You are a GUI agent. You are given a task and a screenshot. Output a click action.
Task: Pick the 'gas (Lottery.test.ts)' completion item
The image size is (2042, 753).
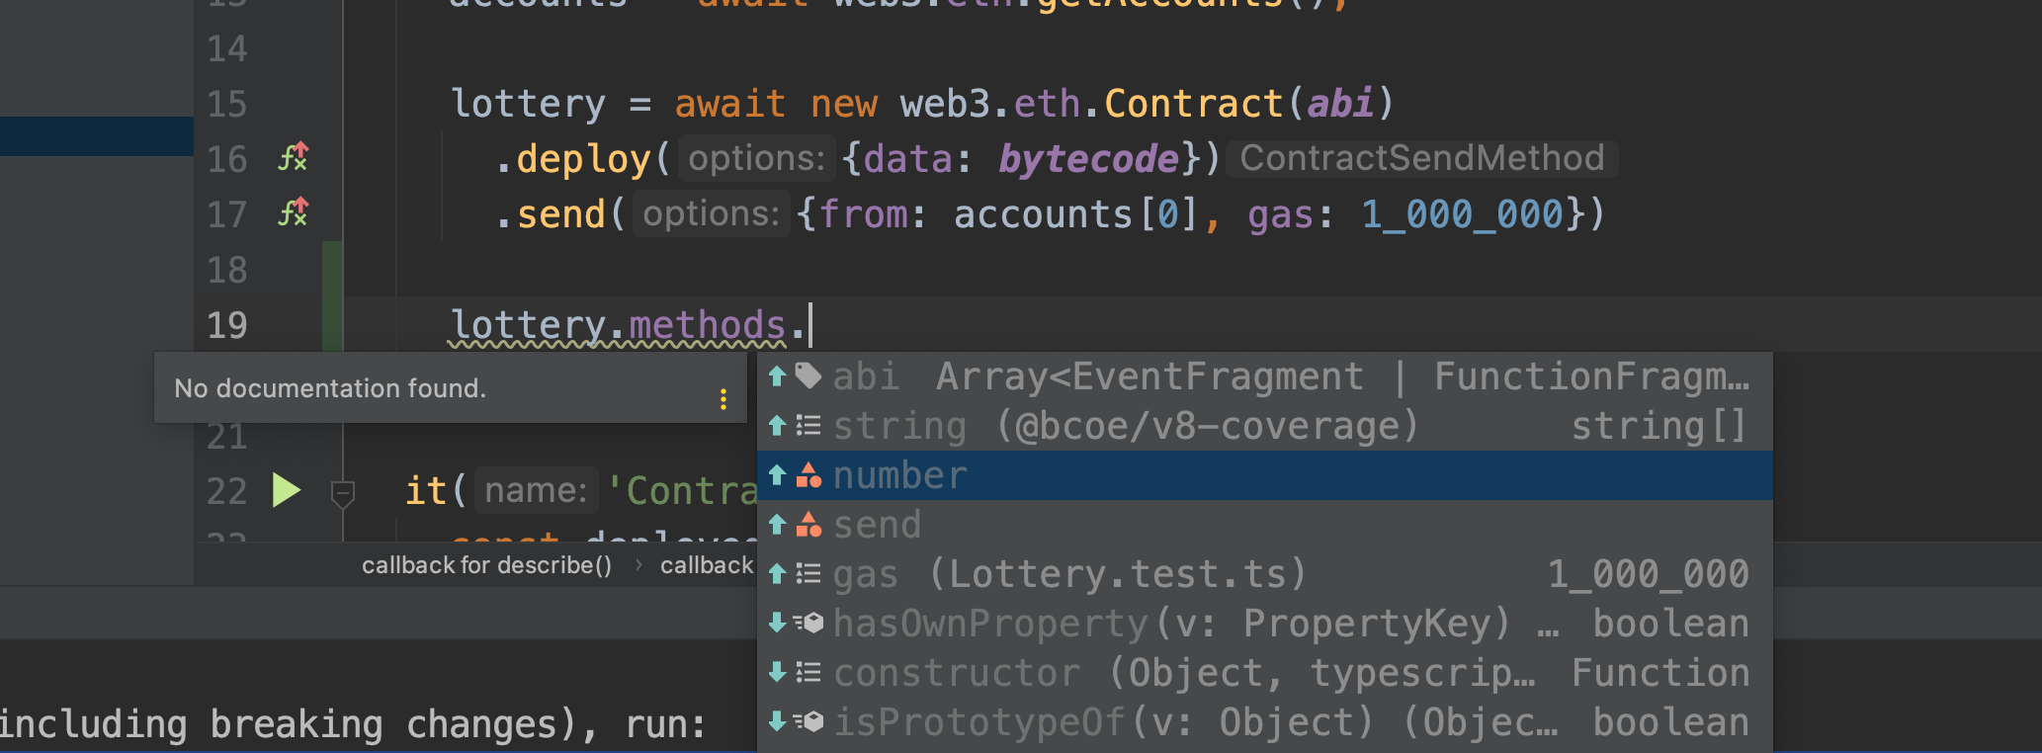point(1264,574)
